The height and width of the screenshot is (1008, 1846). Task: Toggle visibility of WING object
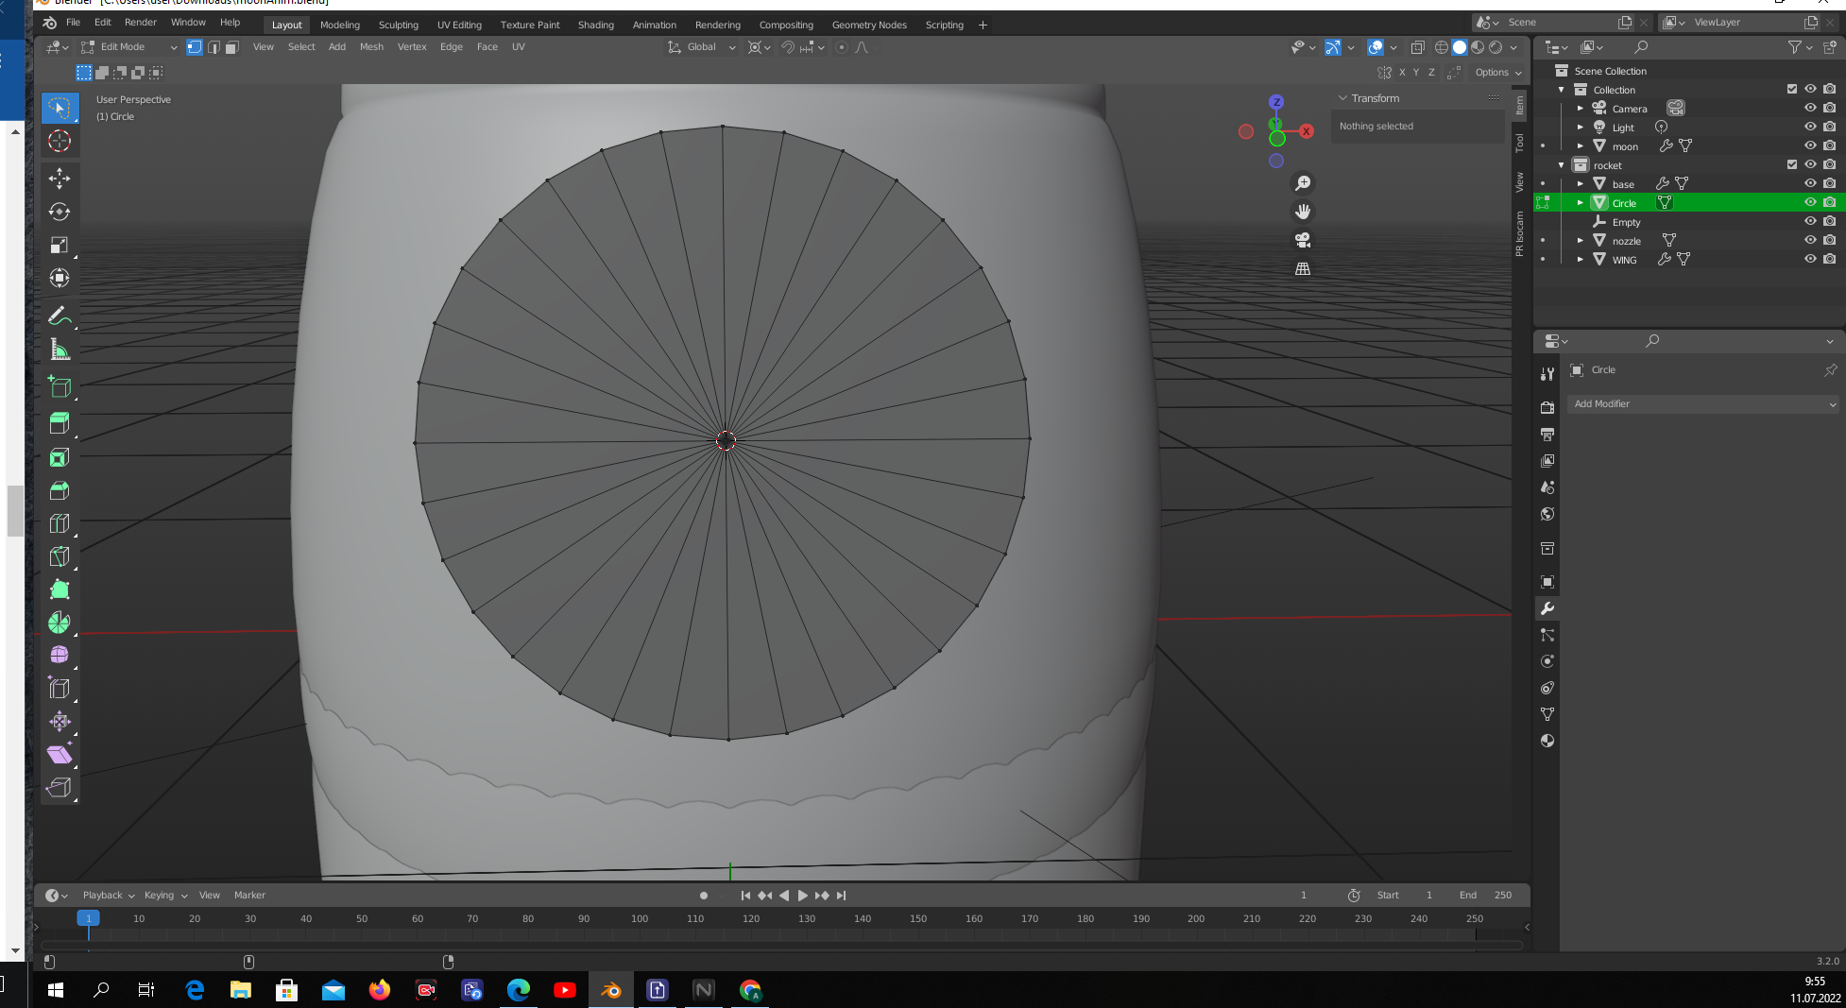(x=1810, y=259)
